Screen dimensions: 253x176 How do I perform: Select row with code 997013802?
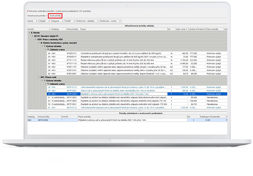tap(137, 98)
